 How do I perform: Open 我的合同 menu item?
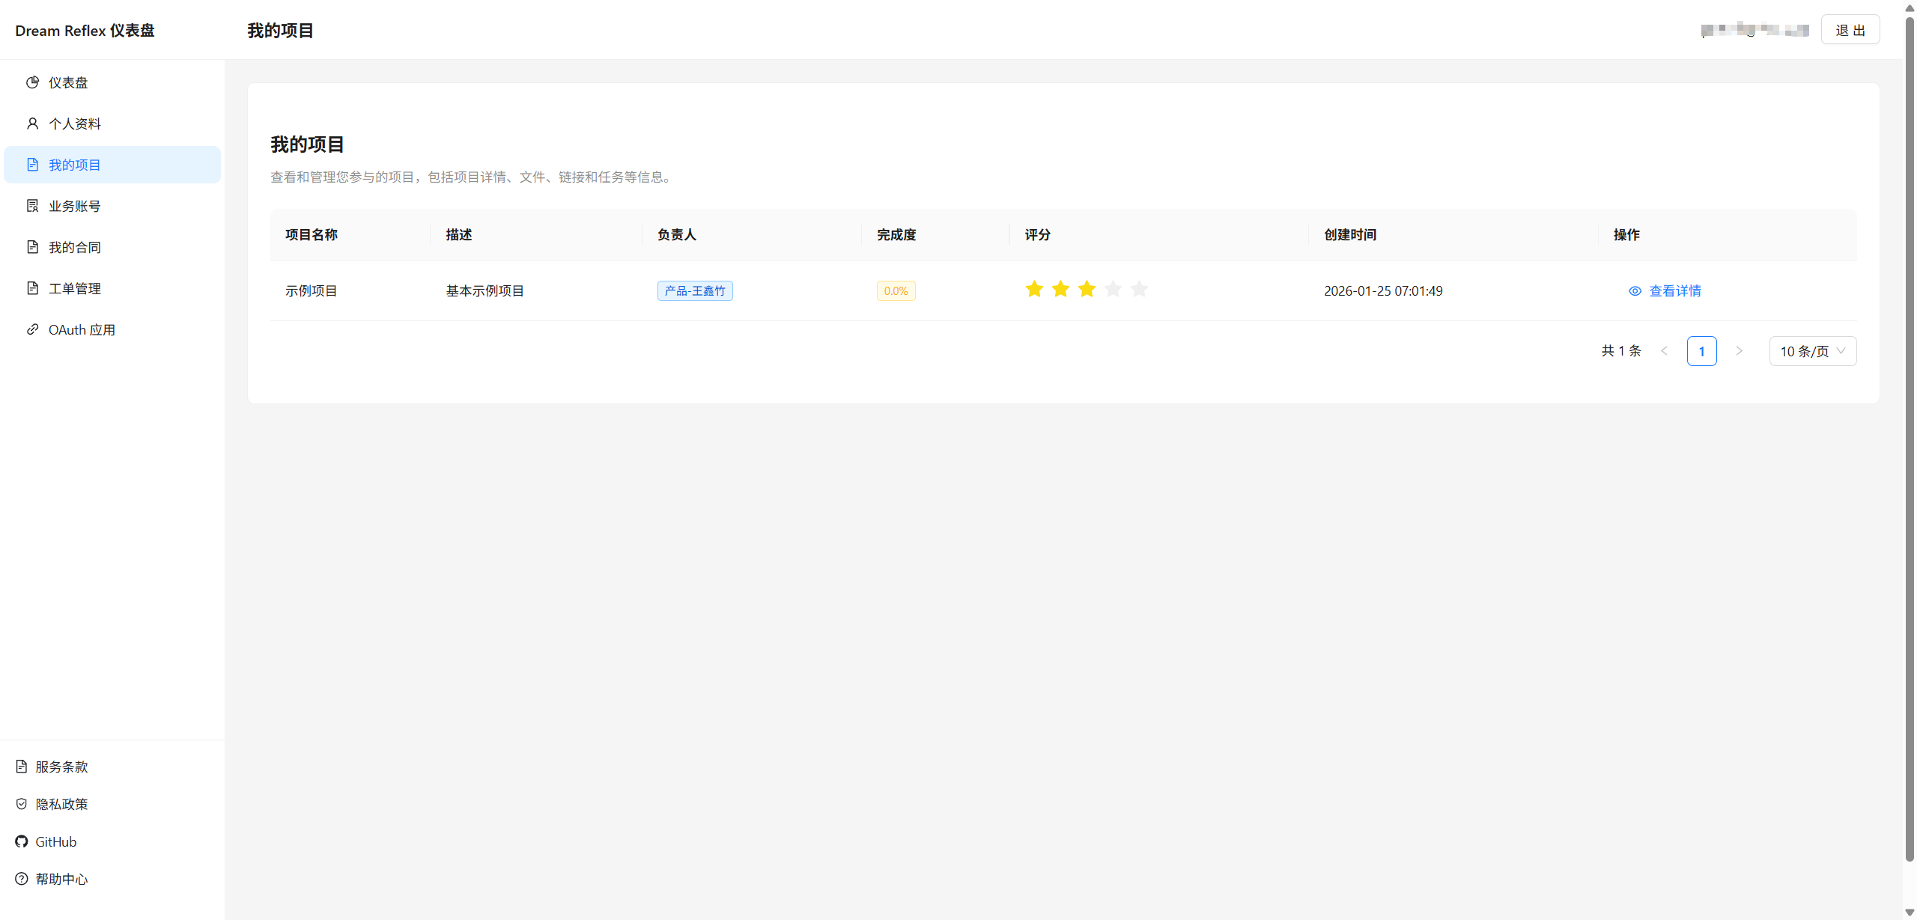click(75, 247)
